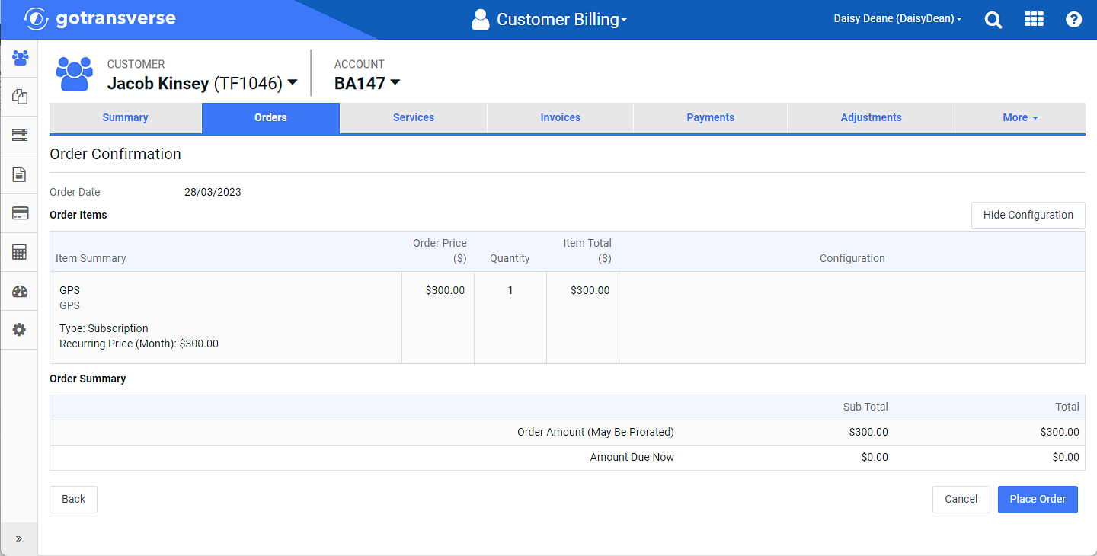Expand the sidebar with double chevron
This screenshot has width=1097, height=556.
point(19,538)
